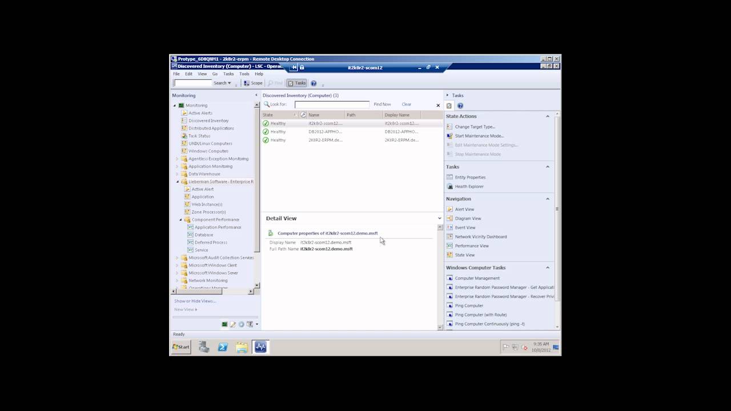Viewport: 731px width, 411px height.
Task: Click Start Maintenance Mode action
Action: coord(479,136)
